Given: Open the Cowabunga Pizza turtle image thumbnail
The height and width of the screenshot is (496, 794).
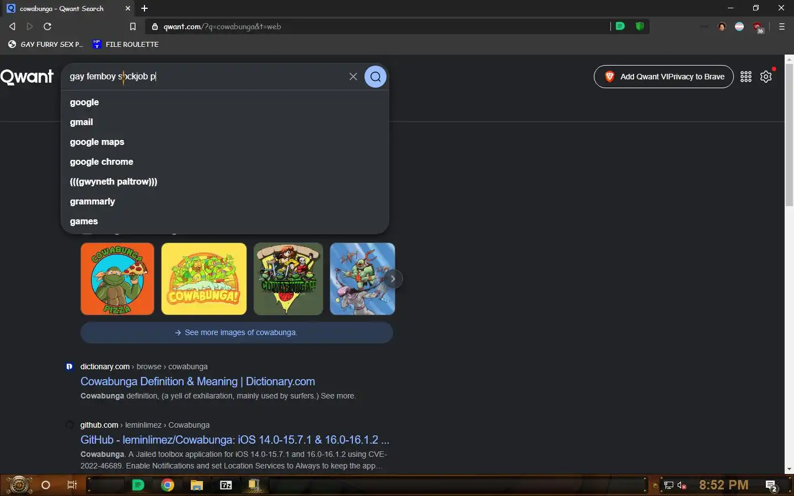Looking at the screenshot, I should coord(117,279).
